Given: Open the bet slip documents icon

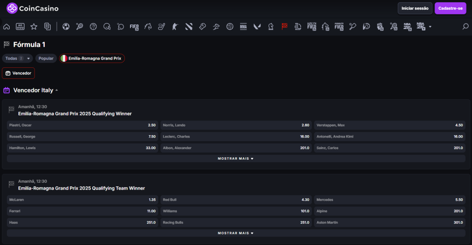Looking at the screenshot, I should coord(47,26).
